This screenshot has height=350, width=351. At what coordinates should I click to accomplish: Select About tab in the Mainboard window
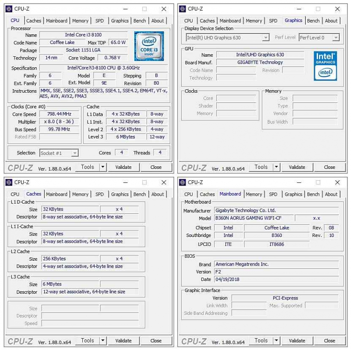(331, 194)
